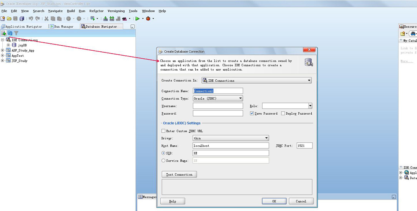Click the More... link in My Catalogs

(407, 61)
